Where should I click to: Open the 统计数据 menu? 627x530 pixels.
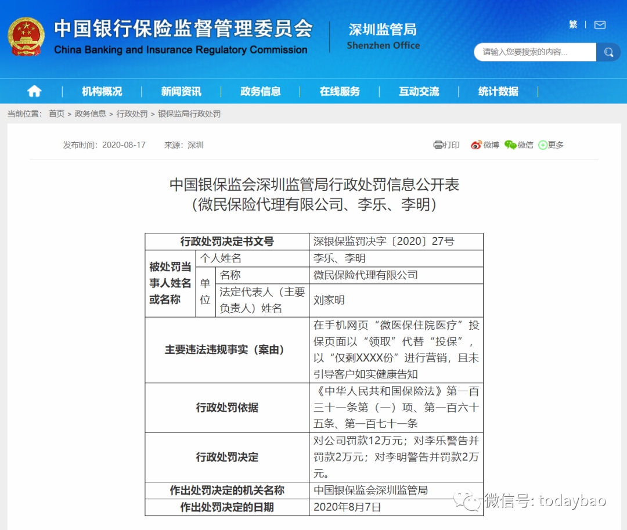pos(498,92)
